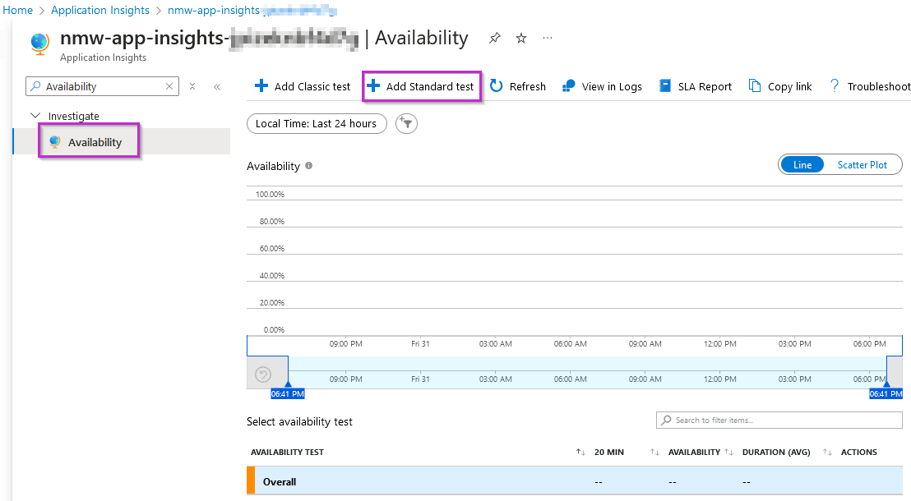Switch chart to Scatter Plot view
Screen dimensions: 911x501
[x=862, y=165]
